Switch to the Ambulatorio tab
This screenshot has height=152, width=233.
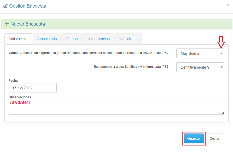tap(47, 39)
